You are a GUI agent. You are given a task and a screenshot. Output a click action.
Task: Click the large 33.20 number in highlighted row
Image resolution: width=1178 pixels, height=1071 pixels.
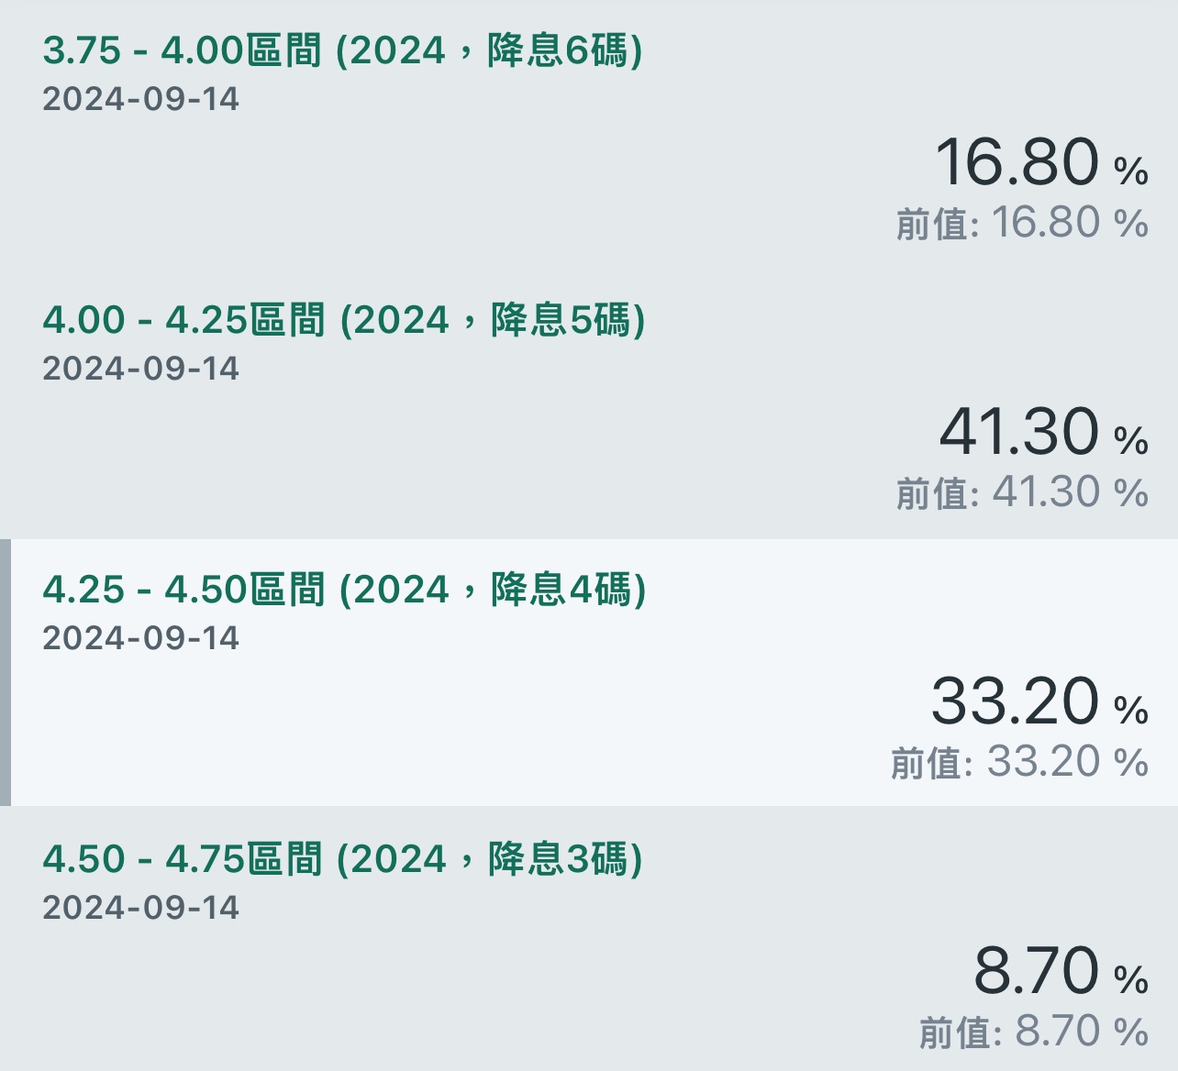point(1015,701)
